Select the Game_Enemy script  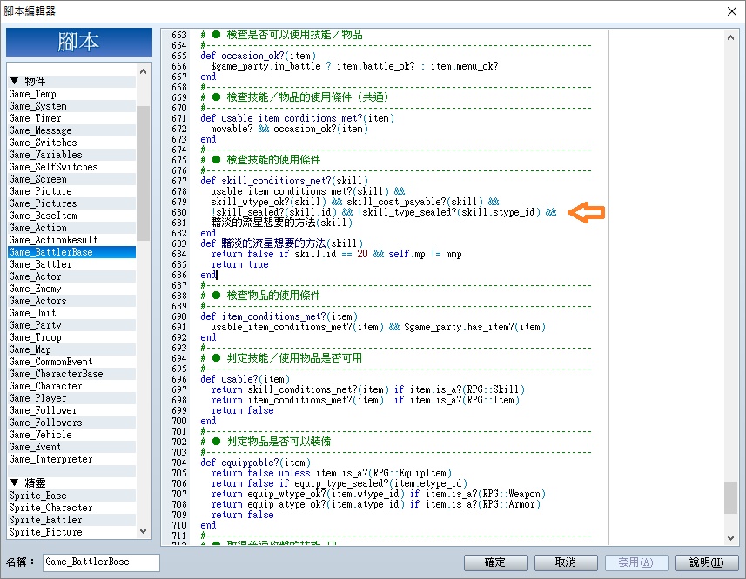[72, 289]
